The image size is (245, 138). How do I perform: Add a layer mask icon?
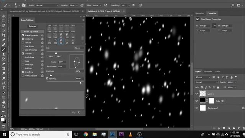coord(224,128)
